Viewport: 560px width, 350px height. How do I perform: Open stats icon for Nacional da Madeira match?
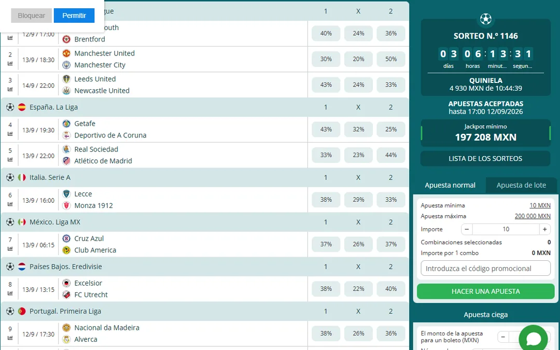[x=10, y=338]
